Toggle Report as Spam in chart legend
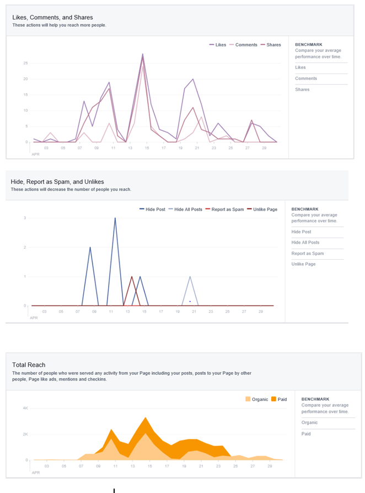365x493 pixels. (x=224, y=210)
